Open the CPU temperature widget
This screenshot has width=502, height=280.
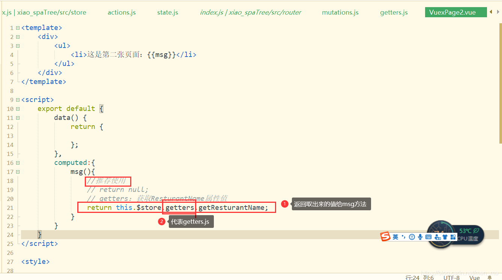pyautogui.click(x=455, y=235)
